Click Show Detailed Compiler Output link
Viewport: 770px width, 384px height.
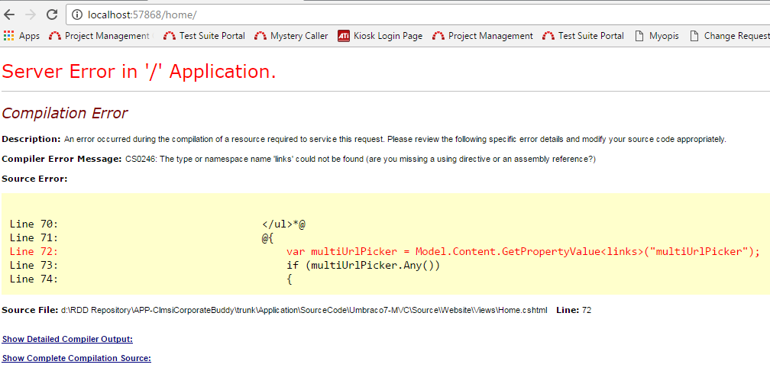point(67,339)
